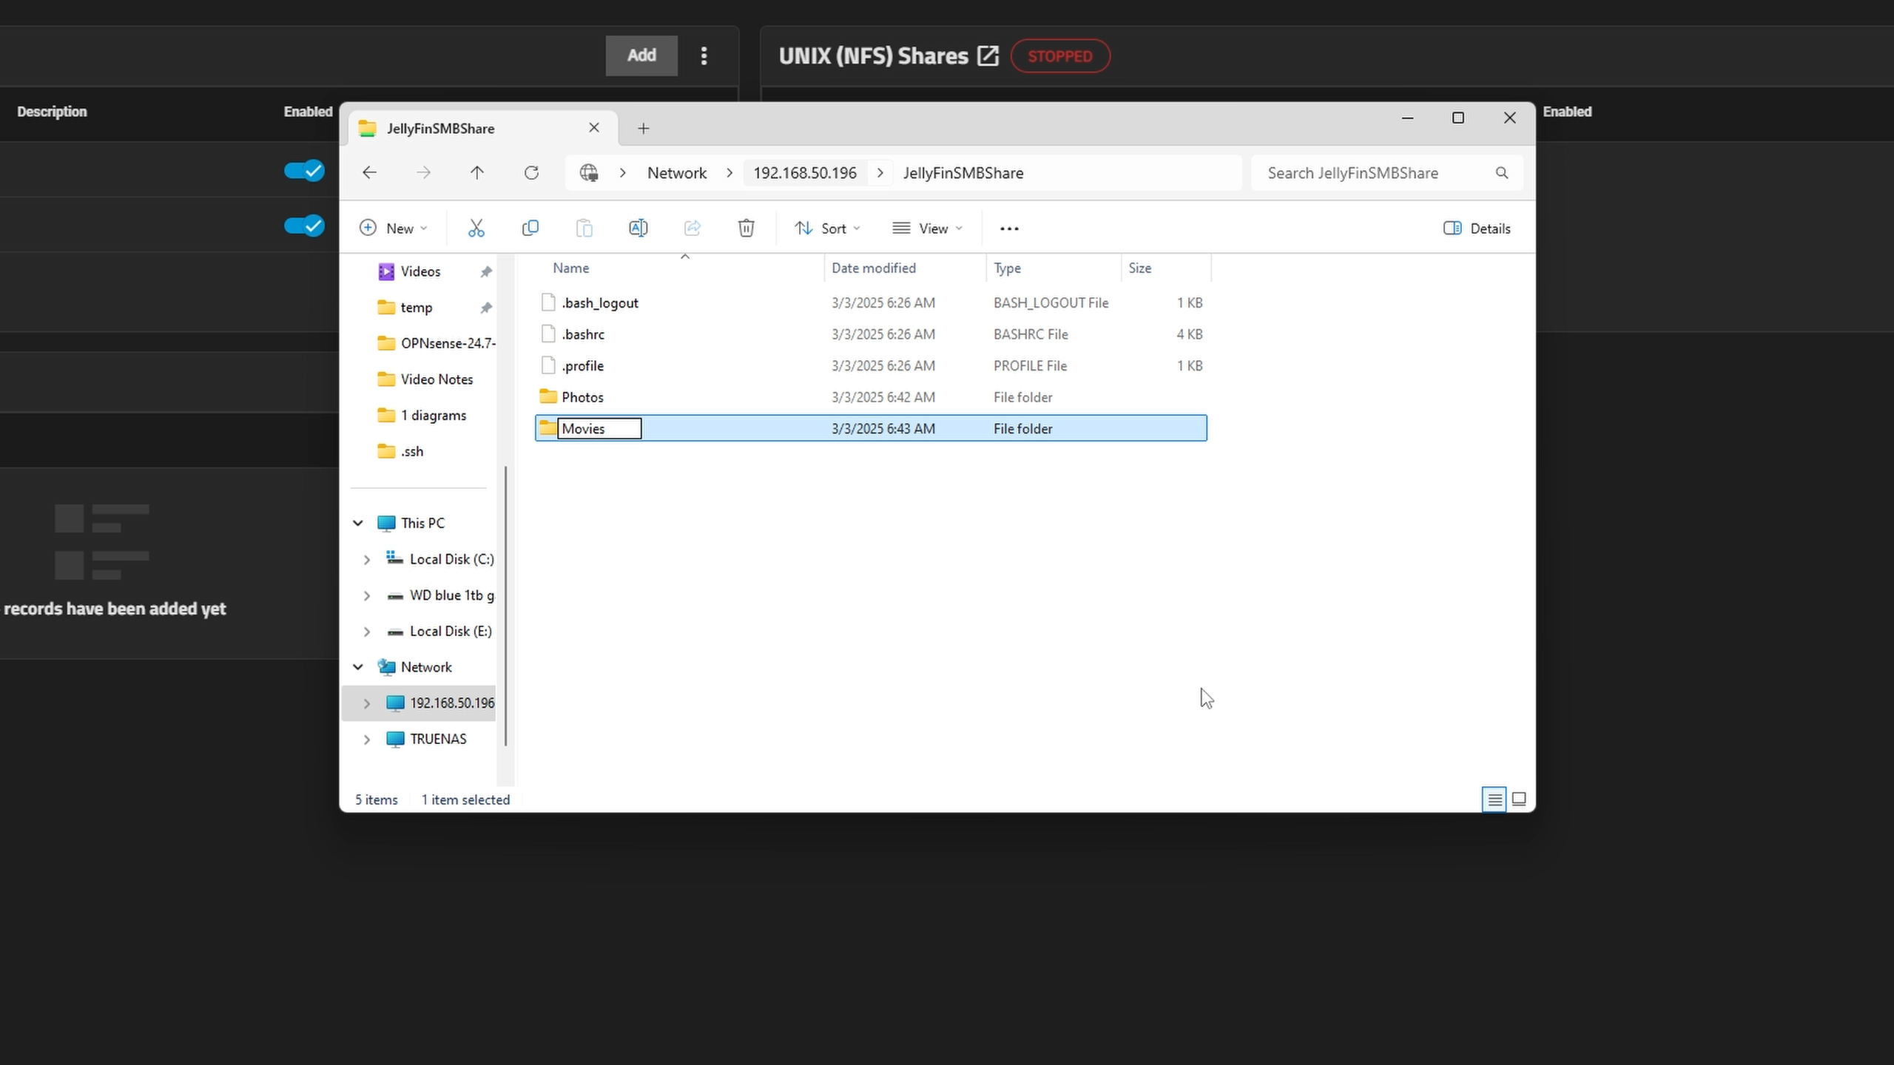Sort by Size column header
1894x1065 pixels.
[1139, 268]
